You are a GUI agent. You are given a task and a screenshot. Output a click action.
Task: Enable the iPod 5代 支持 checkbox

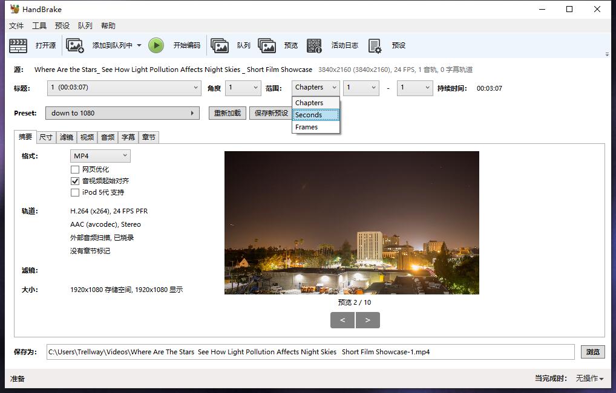click(x=75, y=192)
